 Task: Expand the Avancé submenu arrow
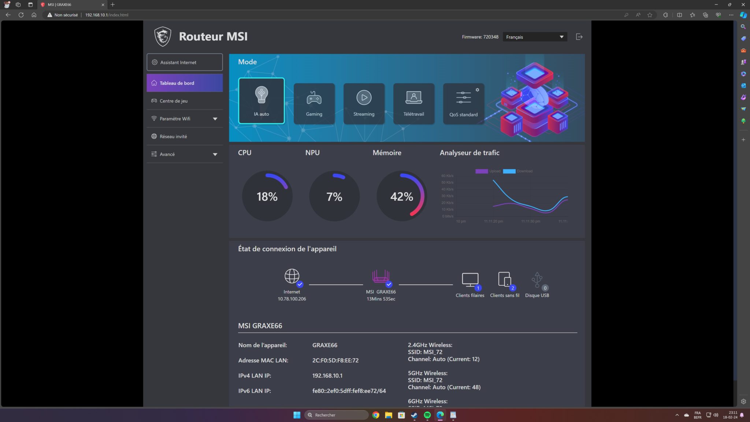pyautogui.click(x=215, y=154)
